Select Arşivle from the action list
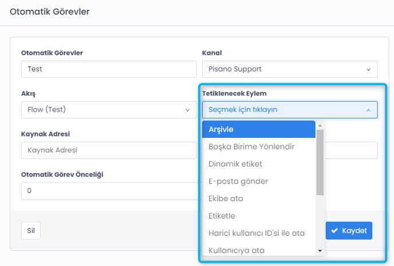The width and height of the screenshot is (394, 266). (x=258, y=129)
